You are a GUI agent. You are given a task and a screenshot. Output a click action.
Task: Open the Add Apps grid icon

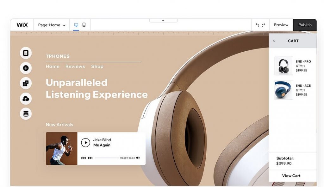click(26, 83)
